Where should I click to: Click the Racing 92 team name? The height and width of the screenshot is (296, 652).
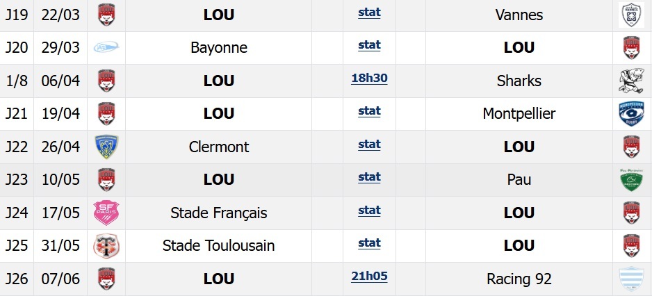(519, 279)
